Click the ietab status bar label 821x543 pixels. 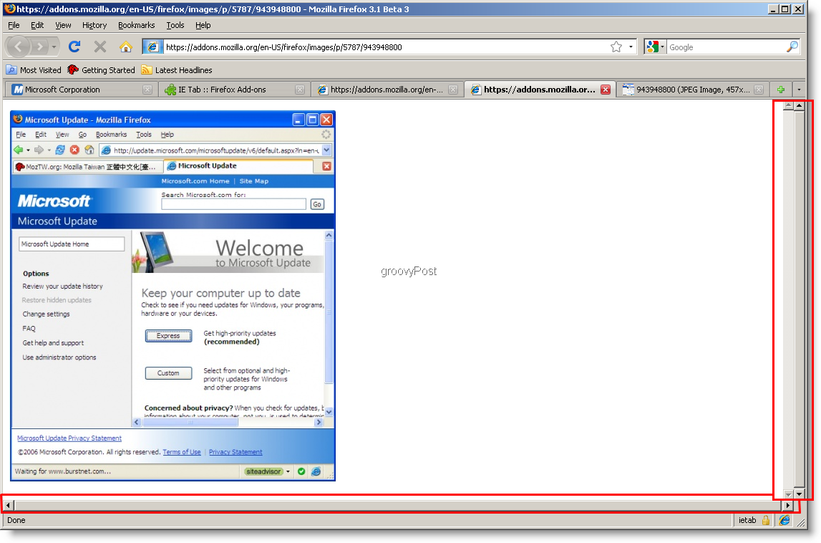tap(747, 521)
